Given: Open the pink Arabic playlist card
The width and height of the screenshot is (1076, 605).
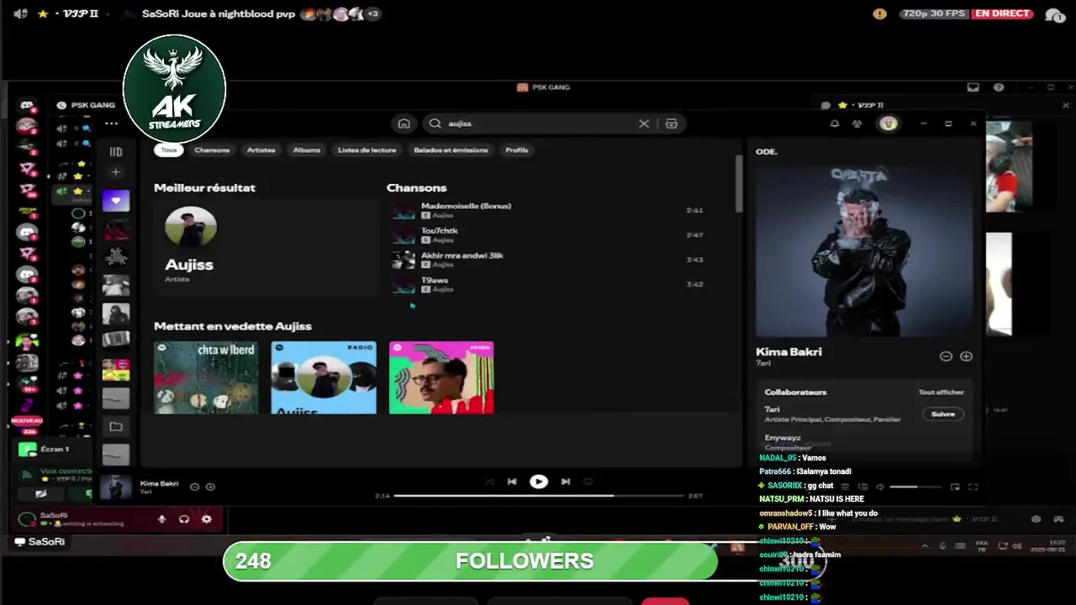Looking at the screenshot, I should click(x=441, y=377).
